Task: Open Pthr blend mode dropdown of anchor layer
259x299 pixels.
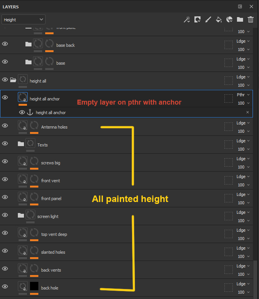Action: (x=243, y=95)
